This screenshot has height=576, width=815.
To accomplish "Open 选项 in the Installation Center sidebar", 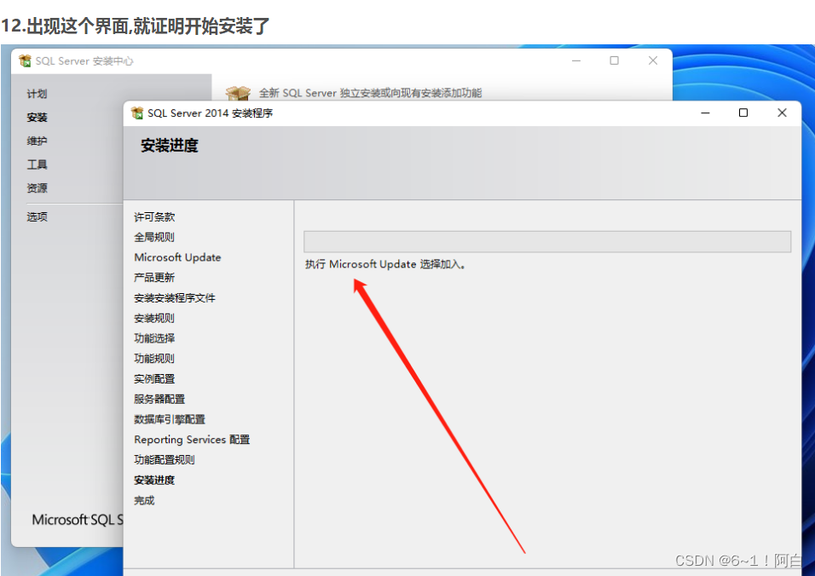I will [x=37, y=216].
